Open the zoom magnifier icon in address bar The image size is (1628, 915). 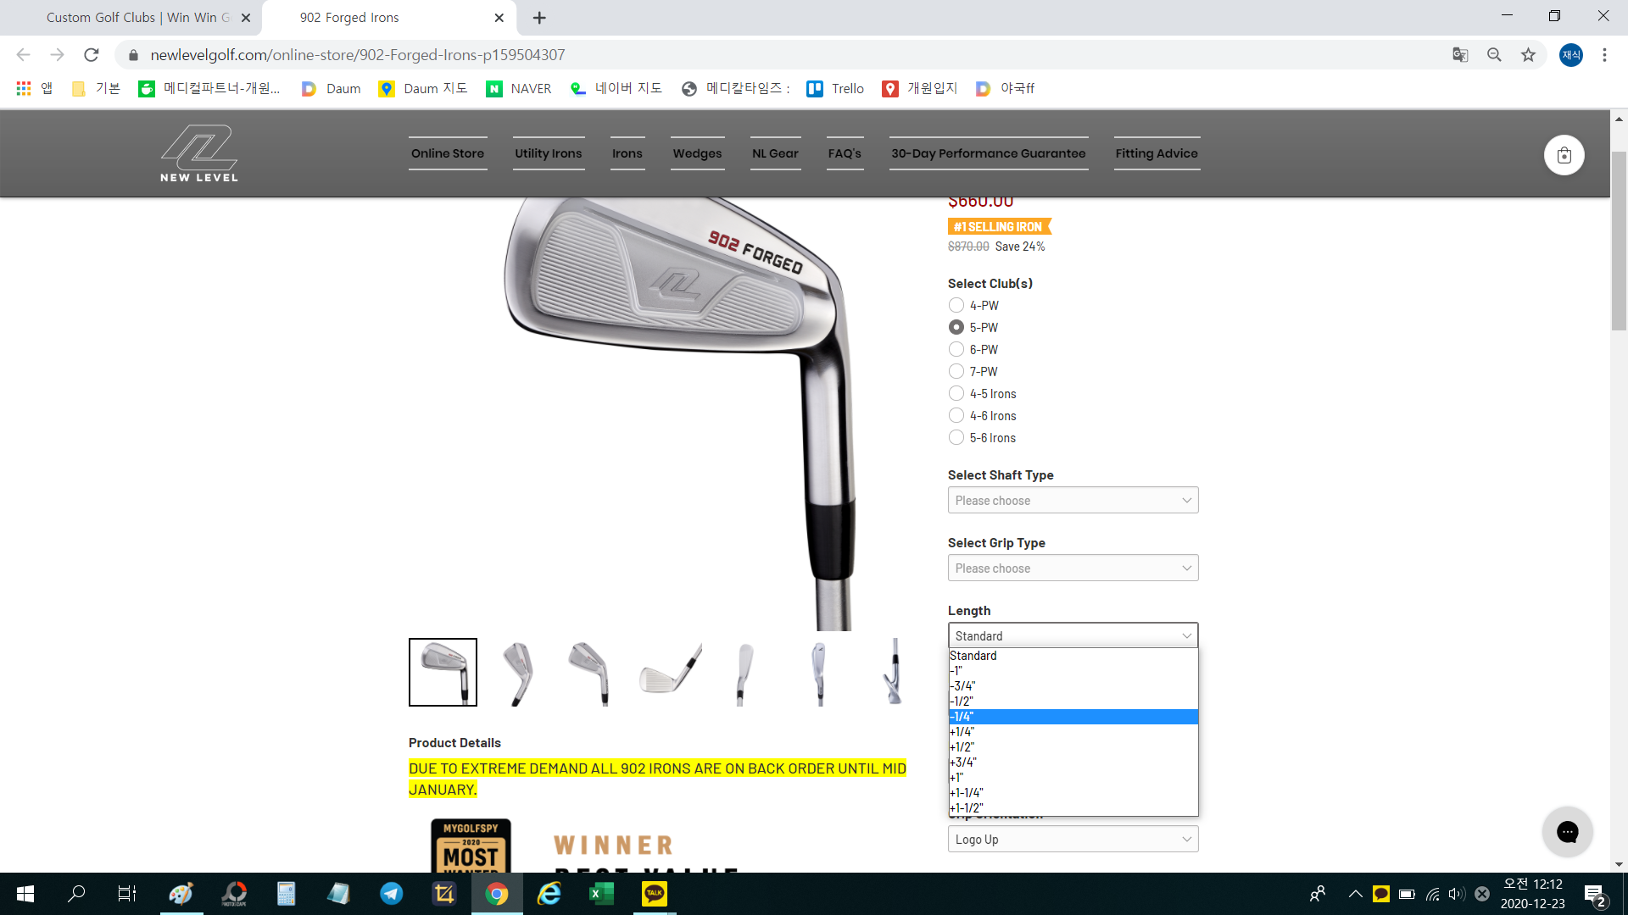pos(1494,55)
